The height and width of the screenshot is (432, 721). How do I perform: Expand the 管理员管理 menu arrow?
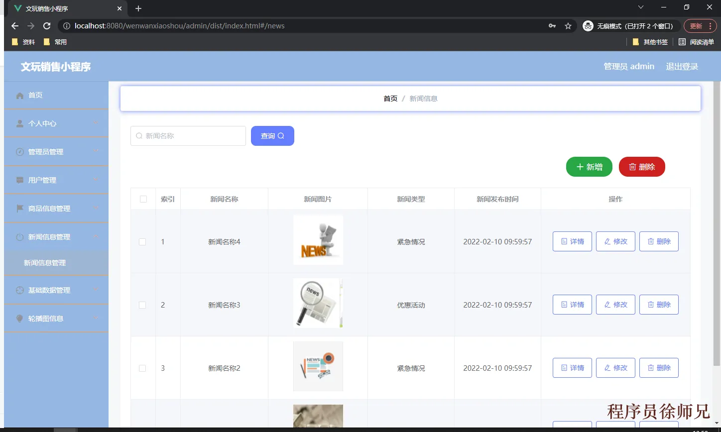tap(96, 151)
